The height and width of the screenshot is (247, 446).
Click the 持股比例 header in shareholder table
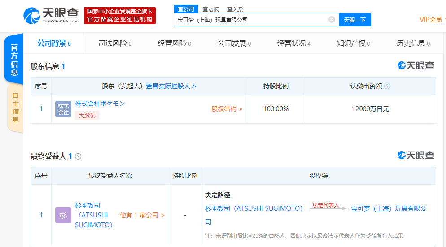click(x=276, y=86)
